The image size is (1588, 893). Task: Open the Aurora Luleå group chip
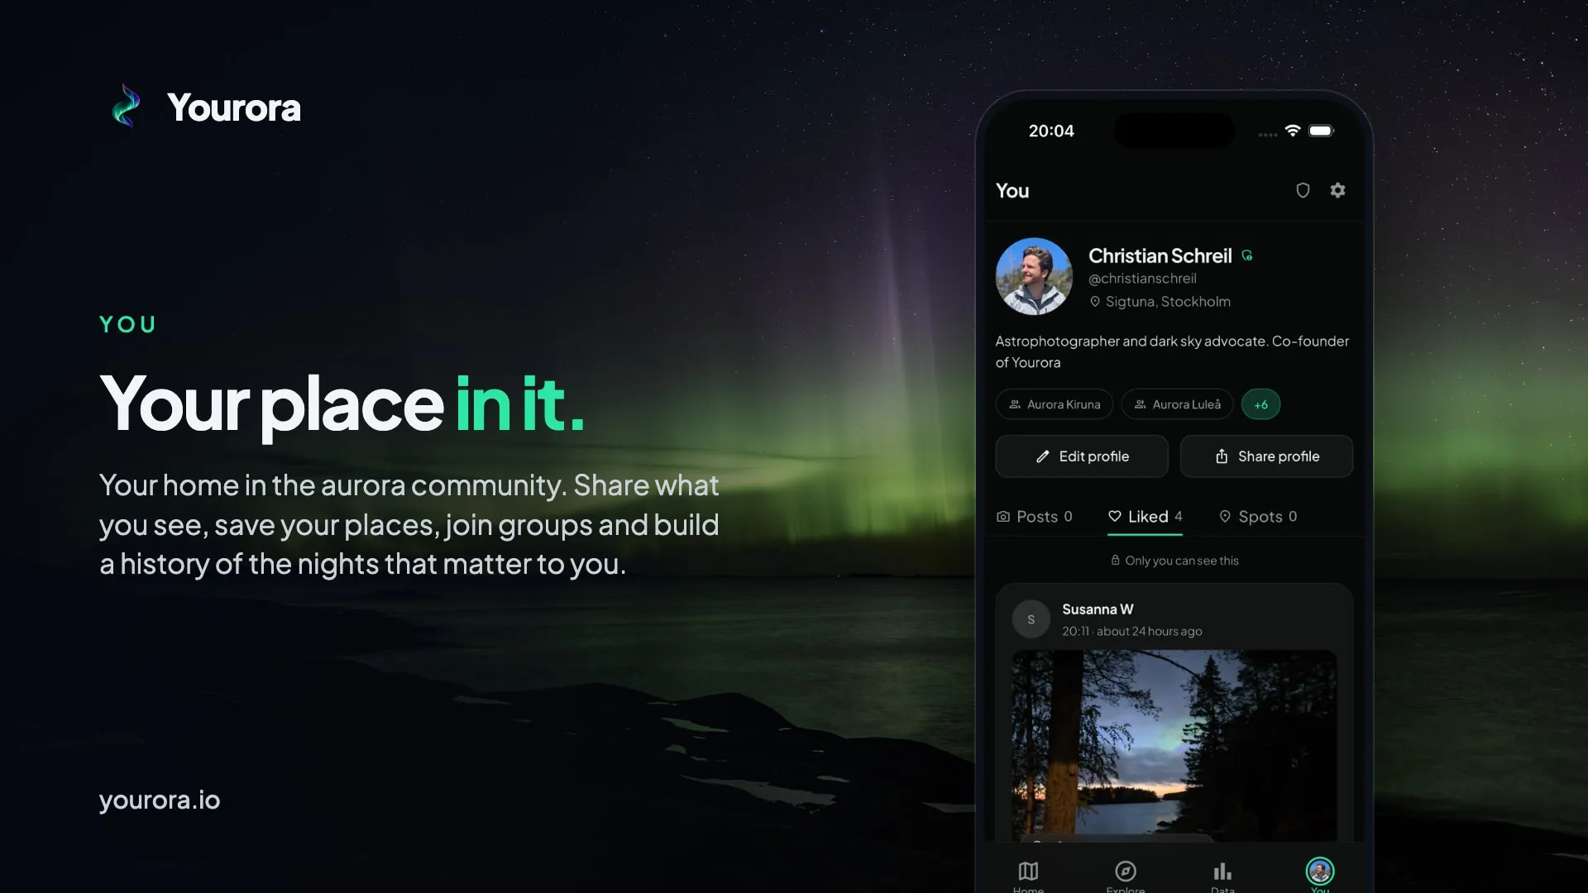tap(1177, 404)
